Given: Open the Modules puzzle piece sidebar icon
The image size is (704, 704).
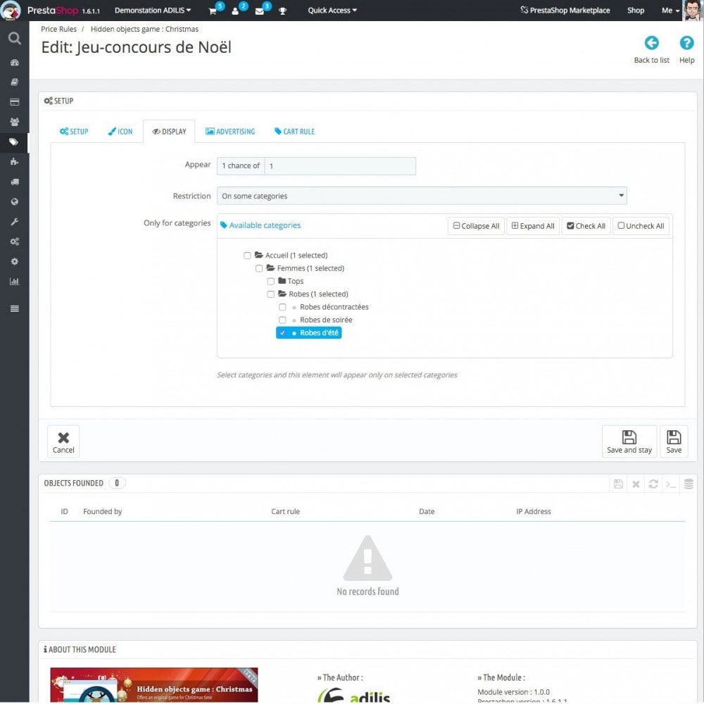Looking at the screenshot, I should (x=14, y=162).
